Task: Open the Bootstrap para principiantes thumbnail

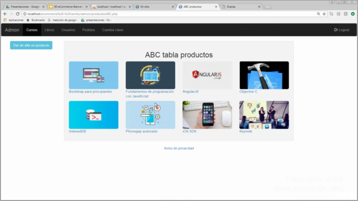Action: point(93,75)
